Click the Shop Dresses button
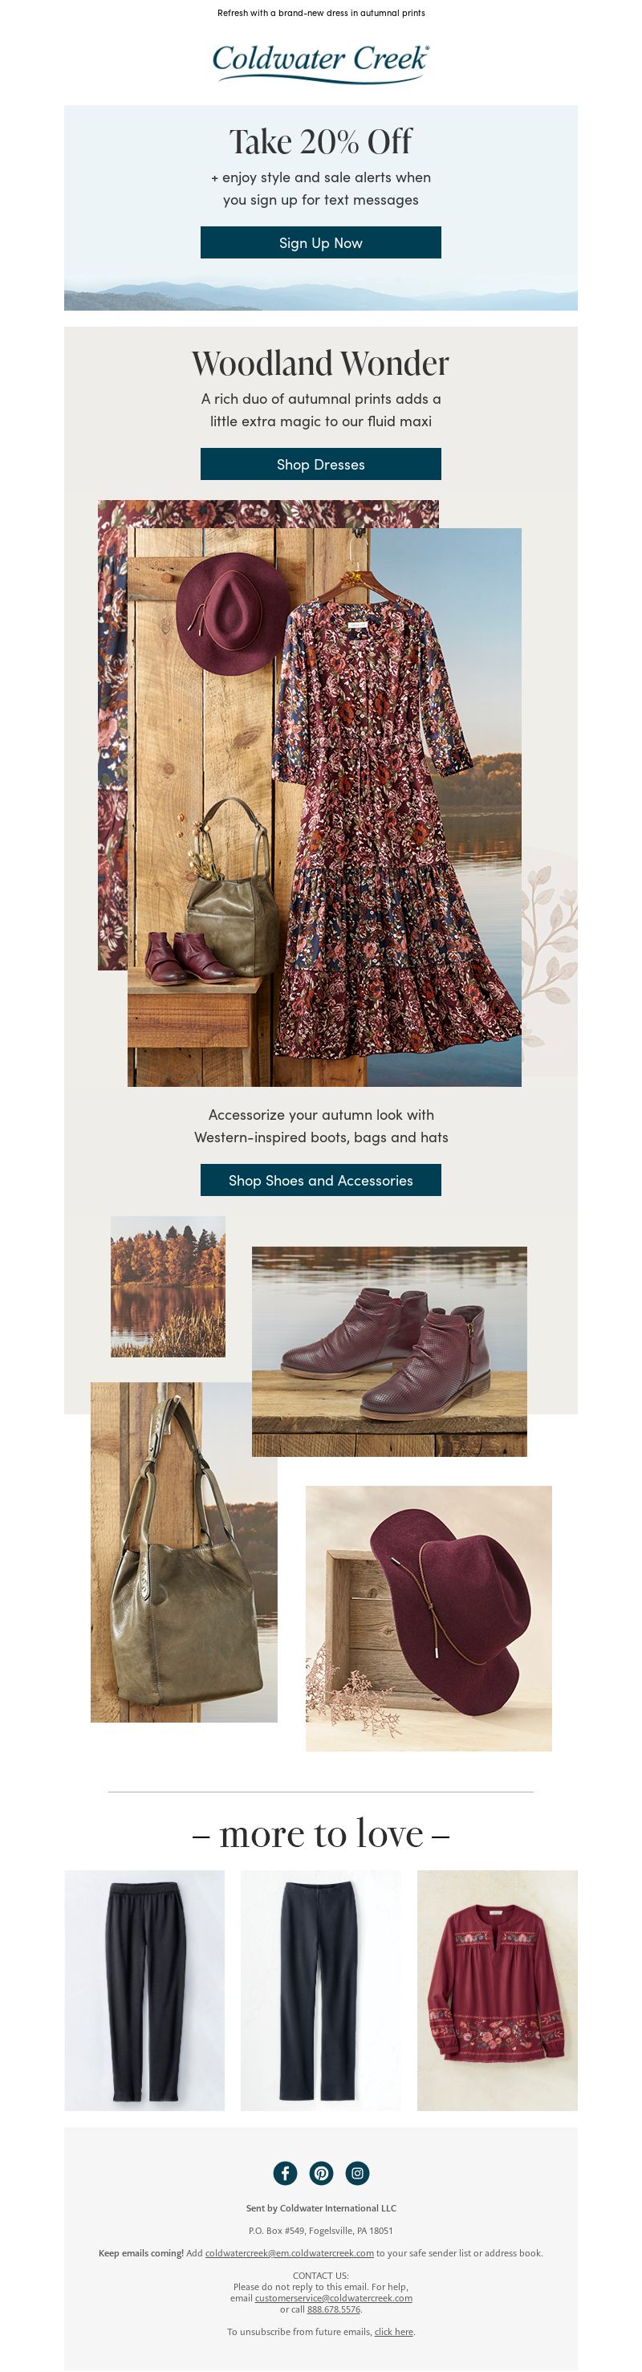Viewport: 642px width, 2372px height. 320,464
